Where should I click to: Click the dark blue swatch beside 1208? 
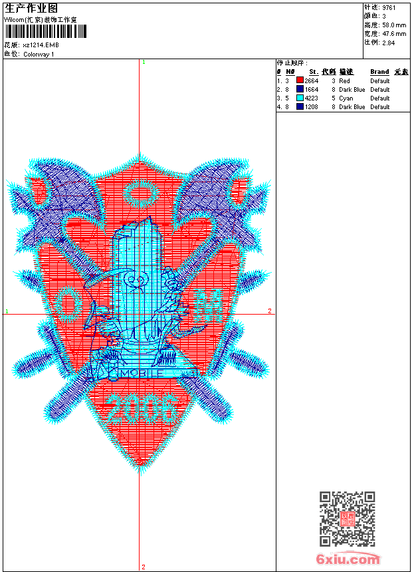point(300,106)
